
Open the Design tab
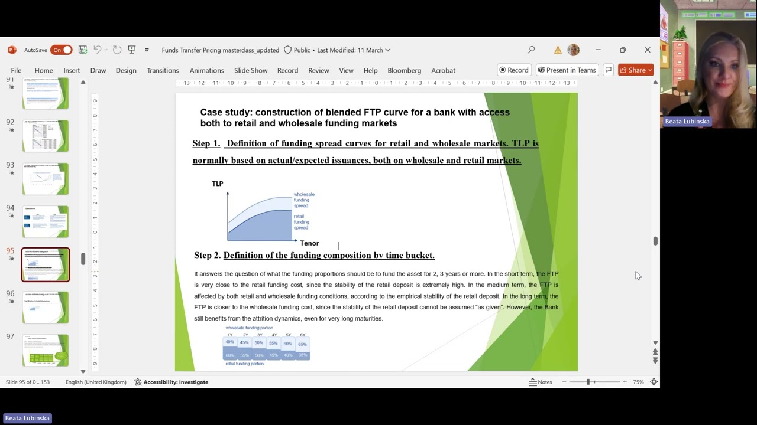(x=126, y=70)
